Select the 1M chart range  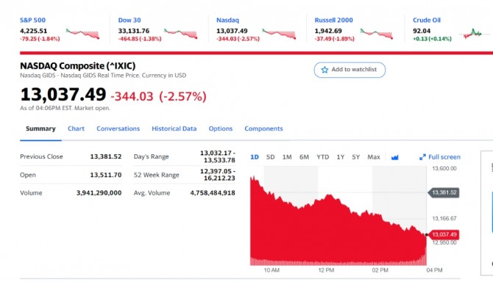click(x=287, y=157)
